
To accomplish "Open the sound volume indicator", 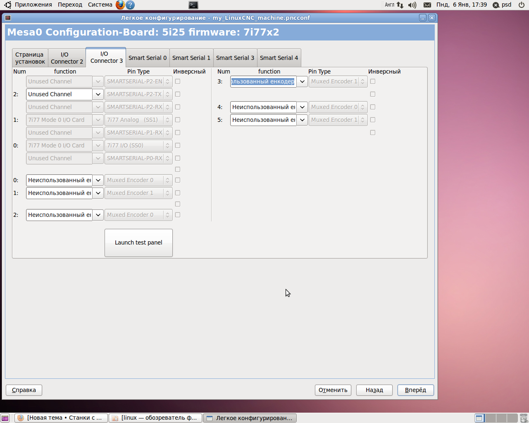I will pos(412,5).
